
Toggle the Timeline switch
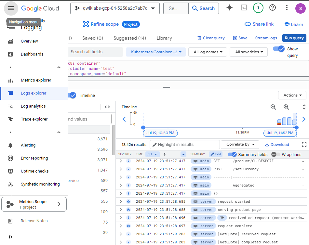tap(72, 95)
